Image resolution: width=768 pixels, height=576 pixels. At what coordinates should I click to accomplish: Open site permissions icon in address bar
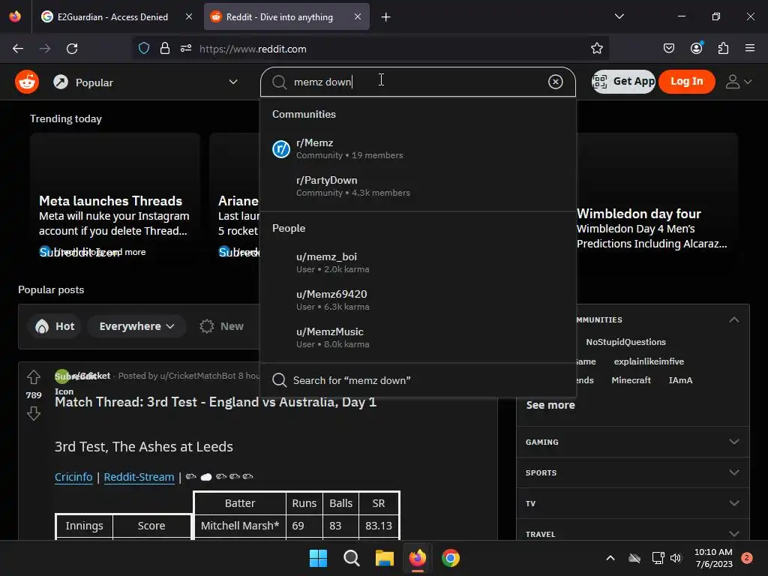coord(186,48)
